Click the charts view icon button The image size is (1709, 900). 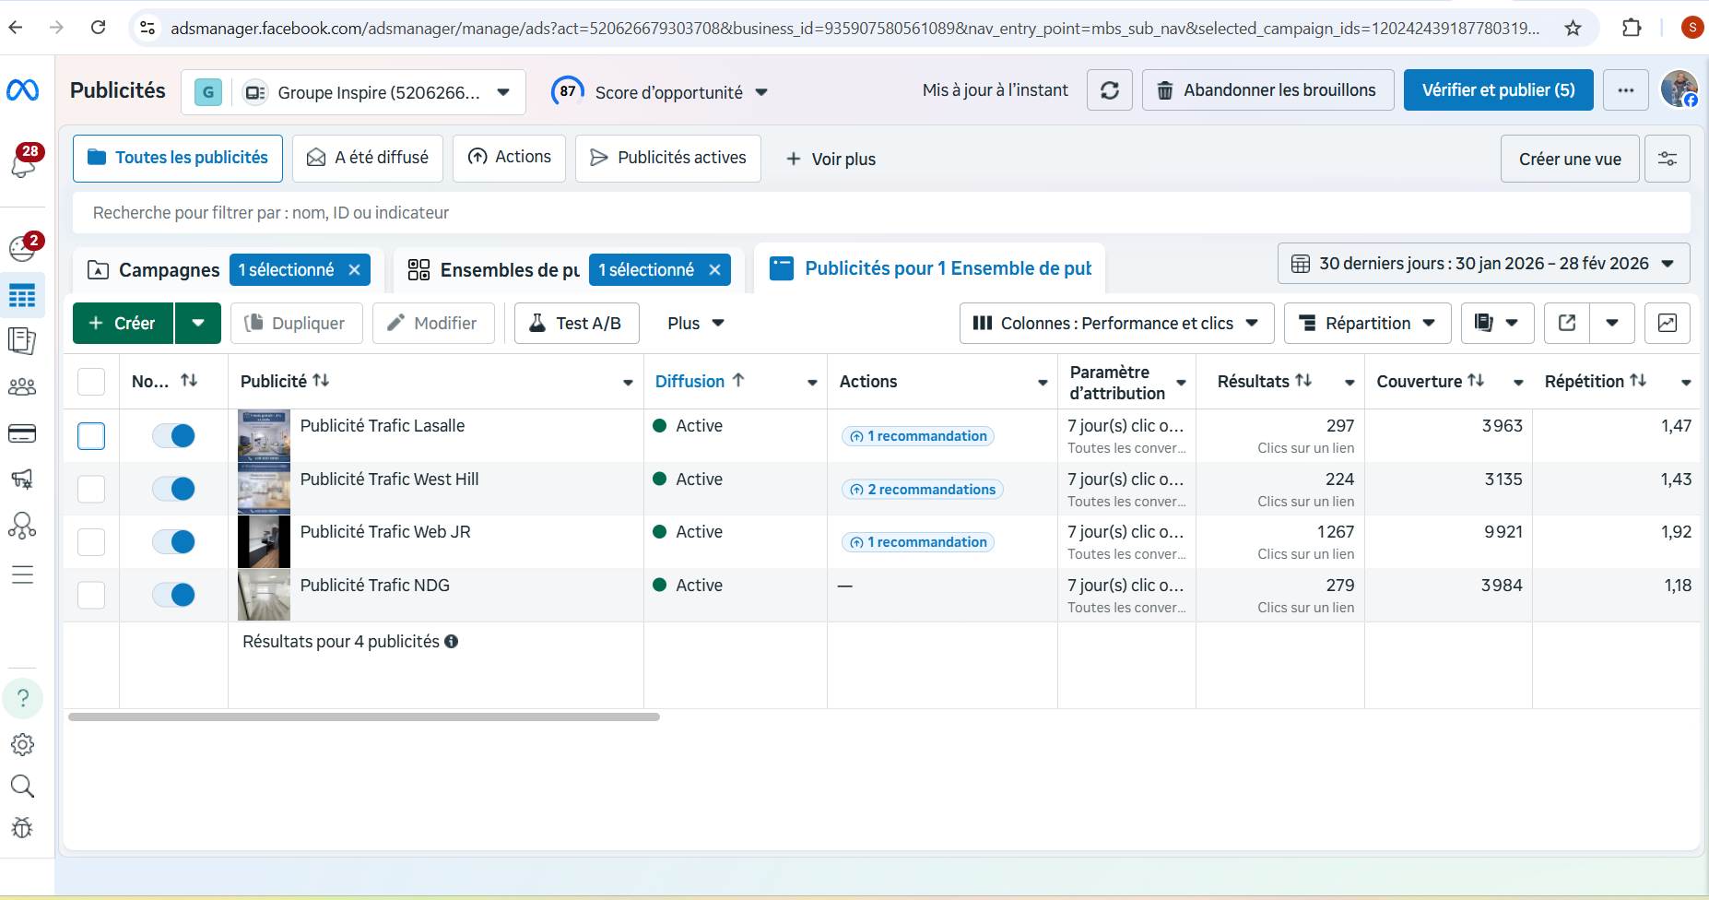(1667, 323)
